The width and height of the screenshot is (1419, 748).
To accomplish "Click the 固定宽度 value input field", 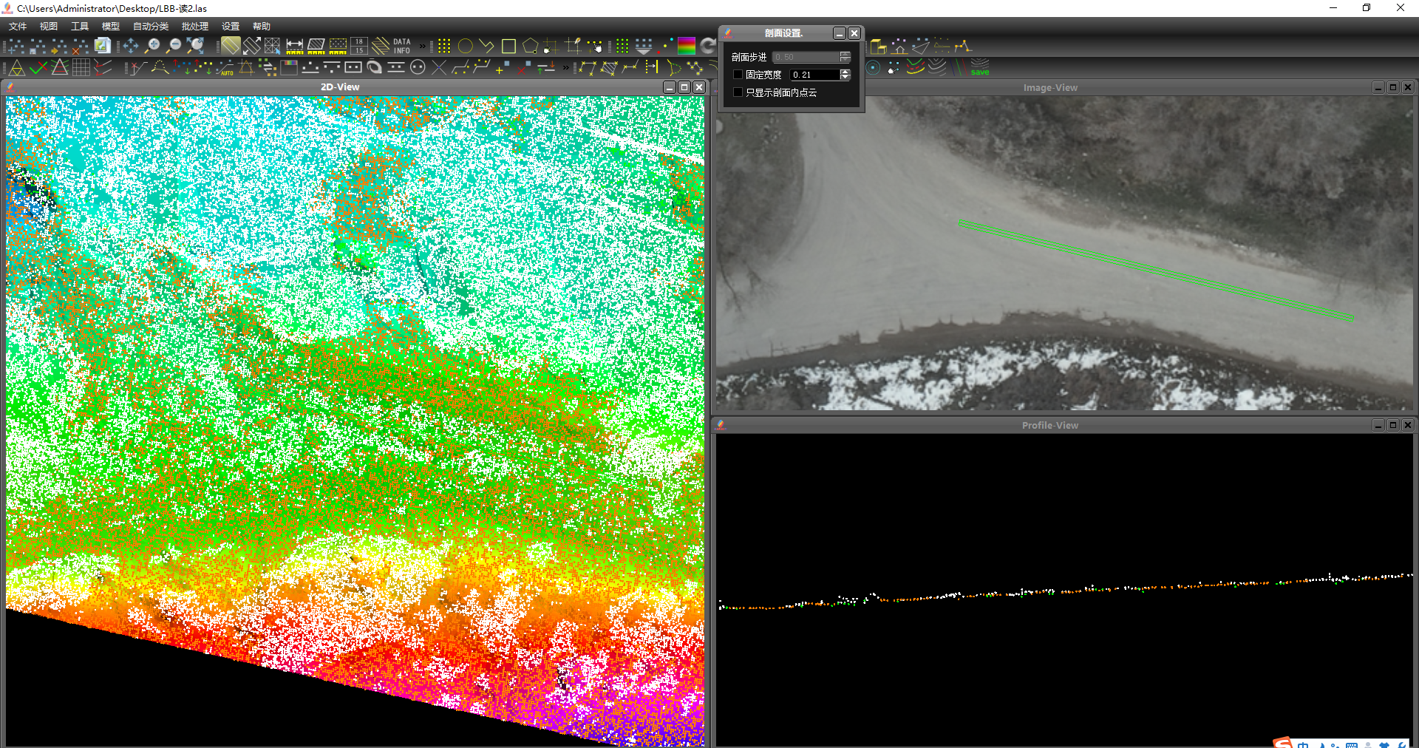I will (x=814, y=75).
